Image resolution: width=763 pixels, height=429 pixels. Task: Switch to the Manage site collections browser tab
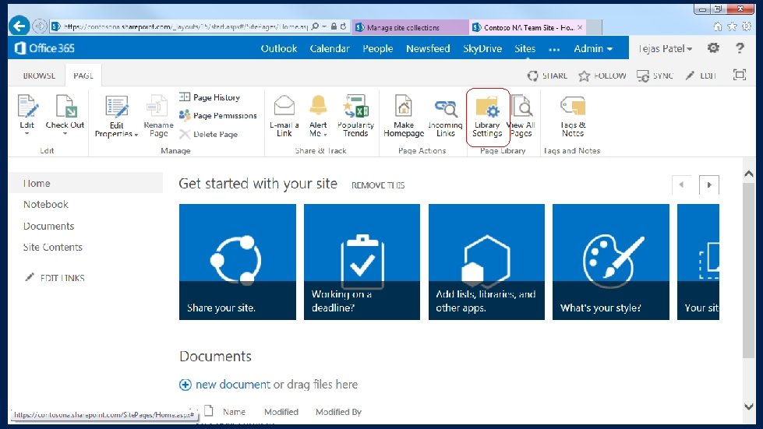[412, 27]
